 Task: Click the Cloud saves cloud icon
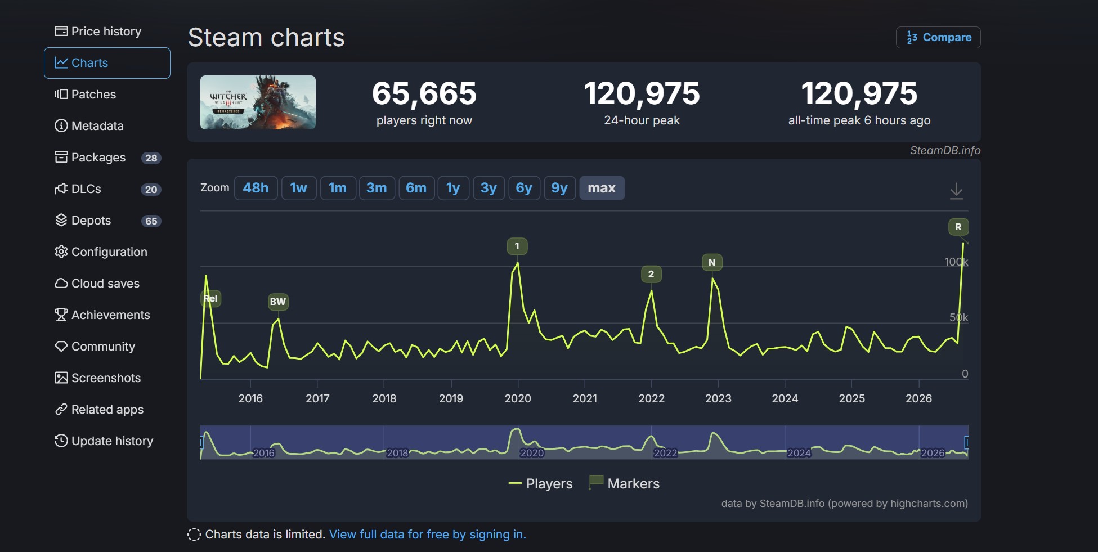pos(61,283)
